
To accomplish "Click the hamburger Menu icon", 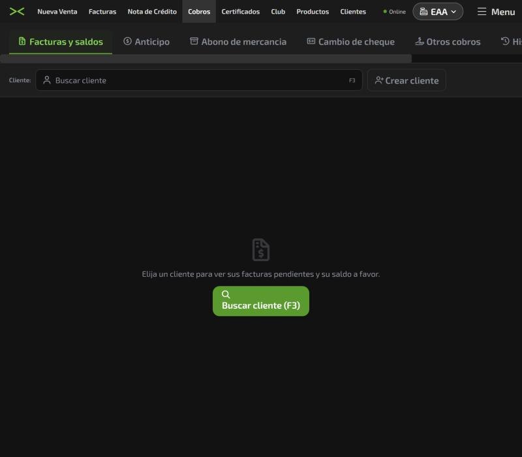I will point(482,12).
